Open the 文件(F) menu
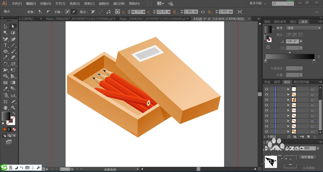 point(17,4)
